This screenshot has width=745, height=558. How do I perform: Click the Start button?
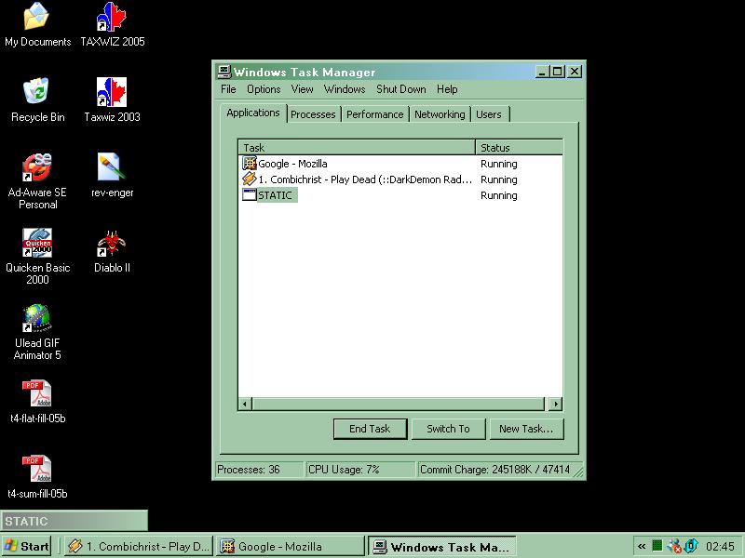pyautogui.click(x=27, y=546)
